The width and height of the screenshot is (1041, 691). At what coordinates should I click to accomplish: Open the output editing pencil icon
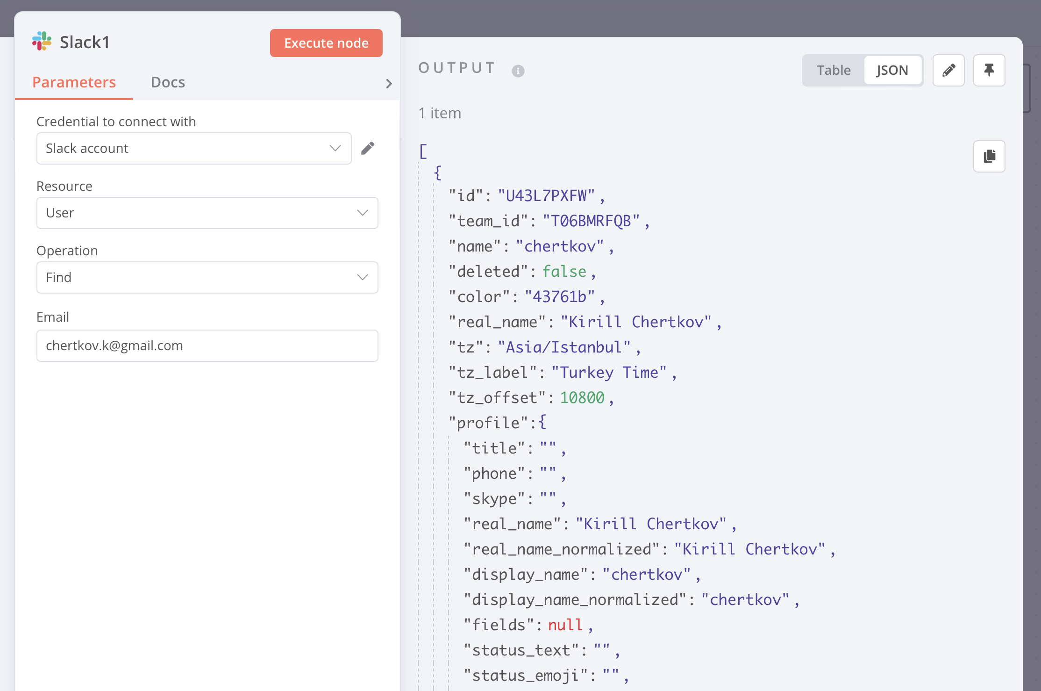click(x=948, y=70)
